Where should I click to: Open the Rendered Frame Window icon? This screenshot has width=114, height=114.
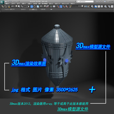pyautogui.click(x=112, y=6)
